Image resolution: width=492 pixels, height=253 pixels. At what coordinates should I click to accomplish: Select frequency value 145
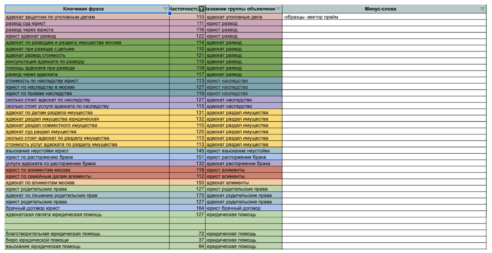(x=188, y=151)
